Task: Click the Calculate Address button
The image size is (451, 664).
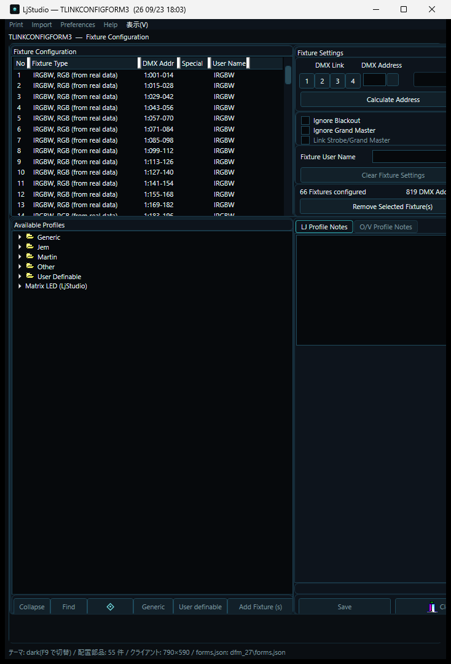Action: 374,100
